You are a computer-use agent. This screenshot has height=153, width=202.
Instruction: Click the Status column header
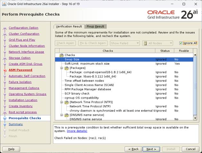tap(165, 51)
